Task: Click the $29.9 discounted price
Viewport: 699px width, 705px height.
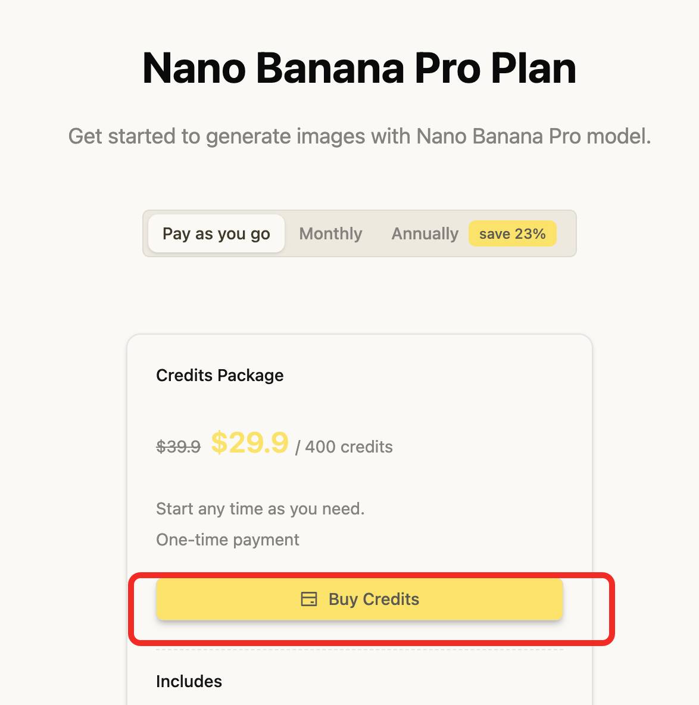Action: coord(249,443)
